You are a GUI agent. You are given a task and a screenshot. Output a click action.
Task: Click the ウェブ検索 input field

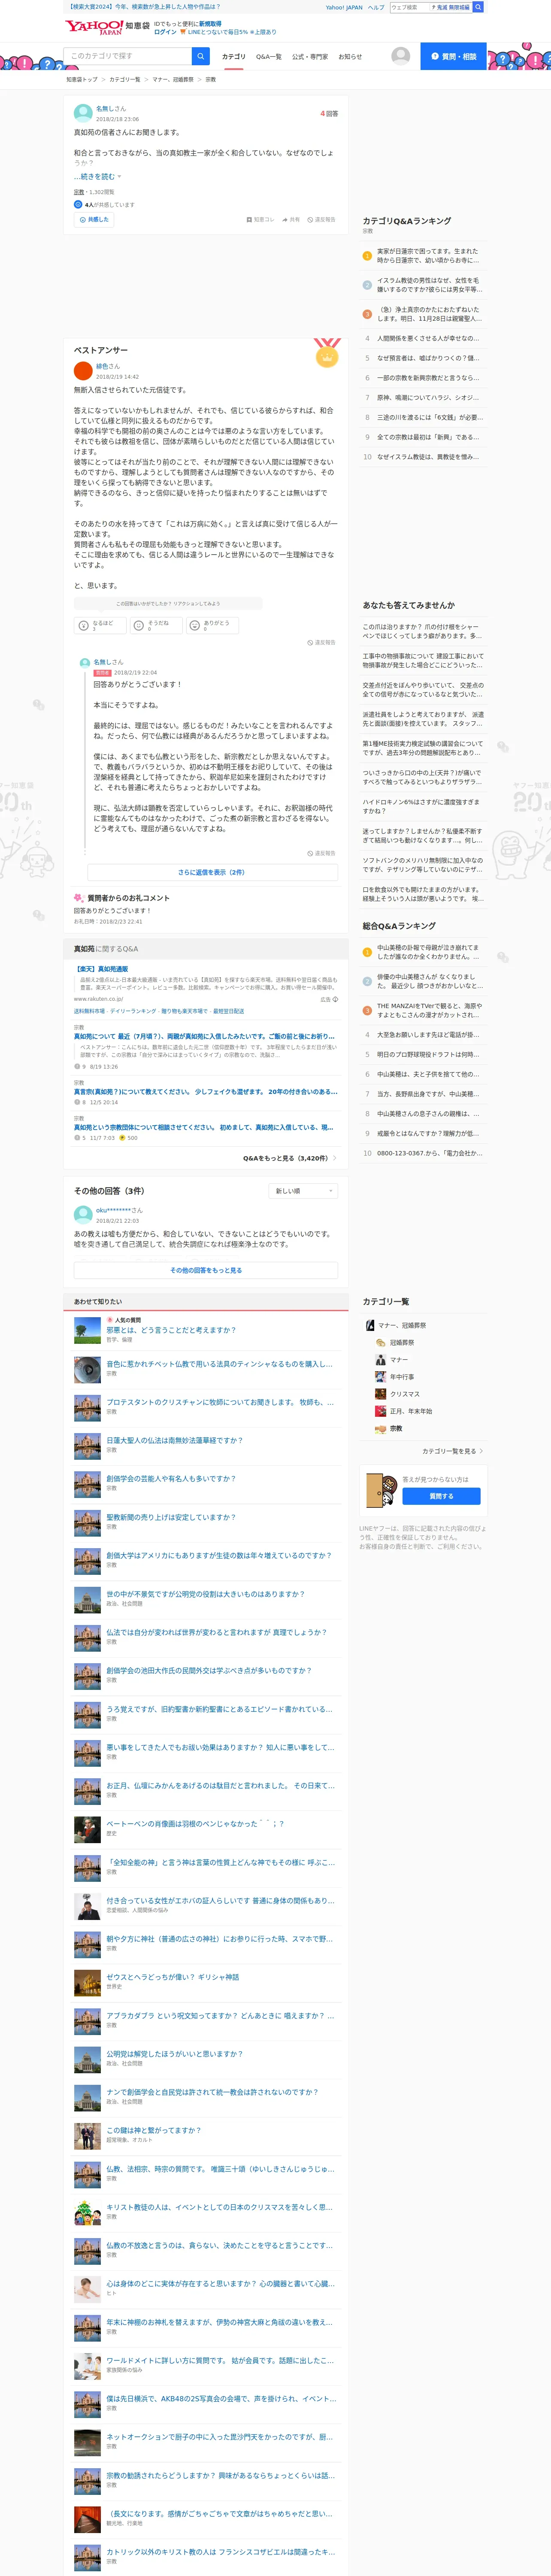click(410, 7)
